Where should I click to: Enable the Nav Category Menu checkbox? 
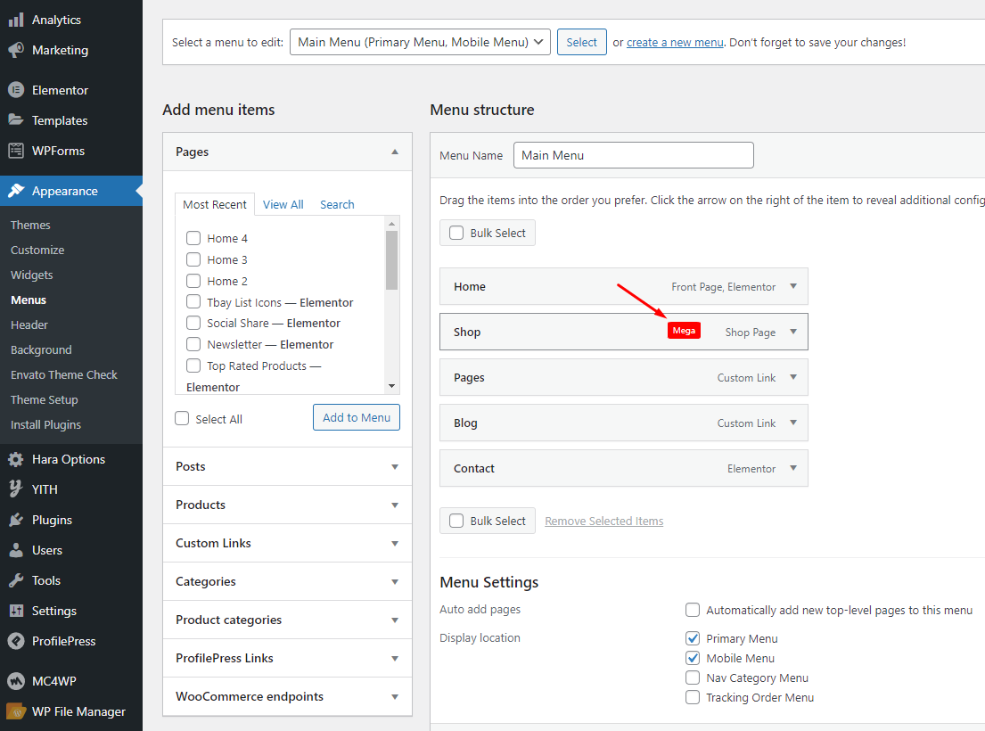click(x=693, y=678)
